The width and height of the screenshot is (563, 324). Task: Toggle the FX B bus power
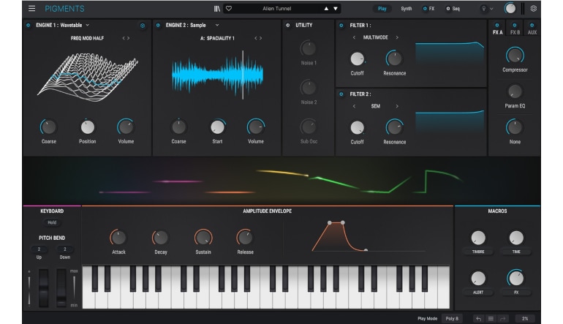[x=515, y=25]
